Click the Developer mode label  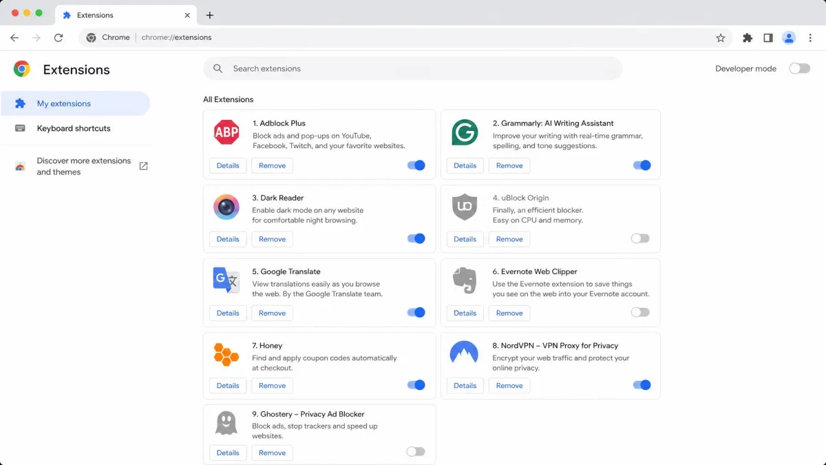(x=745, y=68)
